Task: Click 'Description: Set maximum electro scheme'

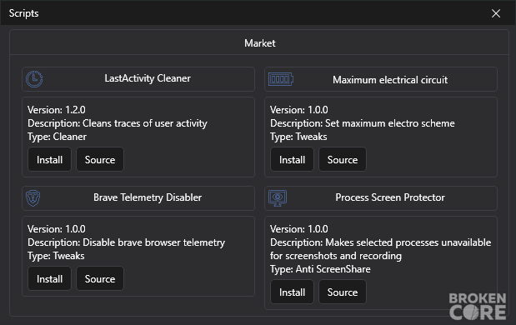Action: coord(363,123)
